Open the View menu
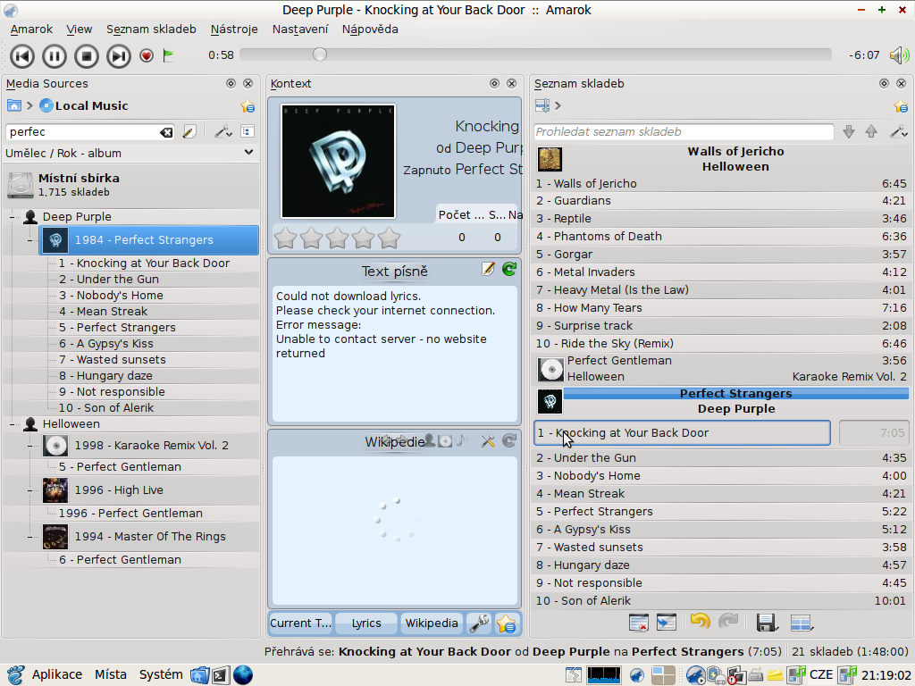This screenshot has width=915, height=686. point(79,29)
